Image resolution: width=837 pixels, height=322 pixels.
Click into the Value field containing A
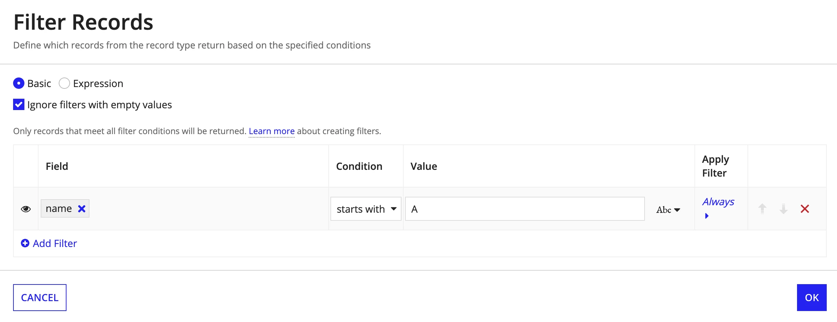tap(525, 209)
